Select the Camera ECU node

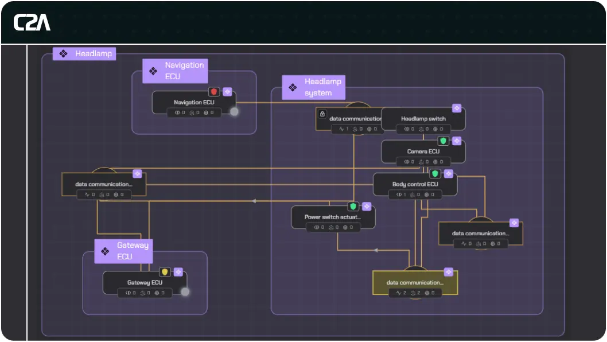pos(423,152)
